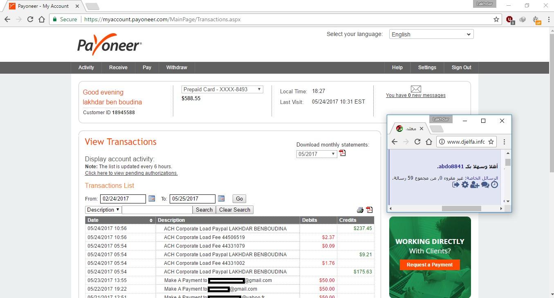Open the Pay menu
This screenshot has width=554, height=298.
147,68
